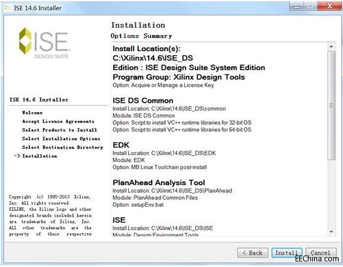Click the maximize window button
The width and height of the screenshot is (343, 267).
coord(310,6)
